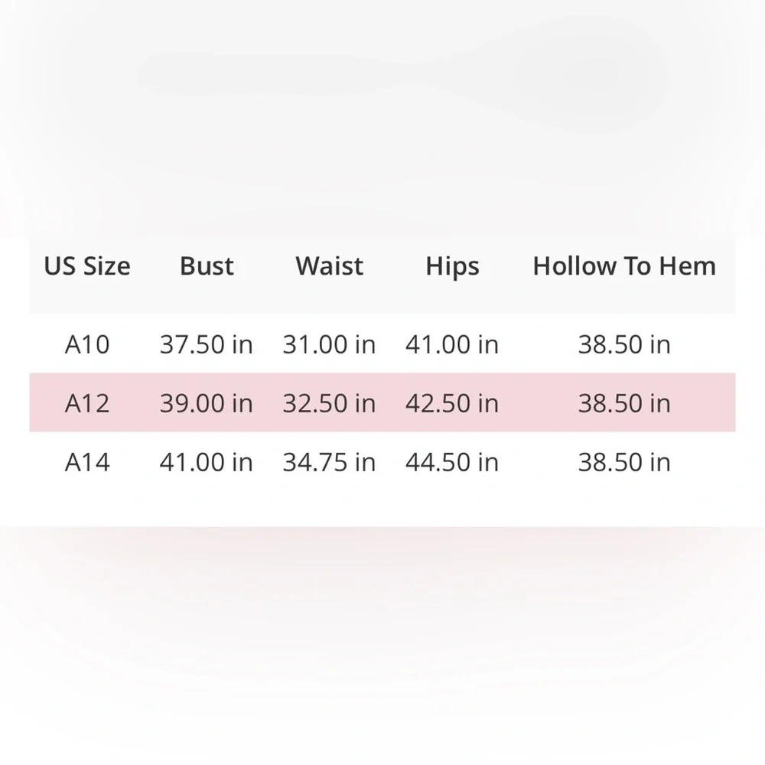Screen dimensions: 765x765
Task: Select the 32.50 in waist value
Action: 329,403
